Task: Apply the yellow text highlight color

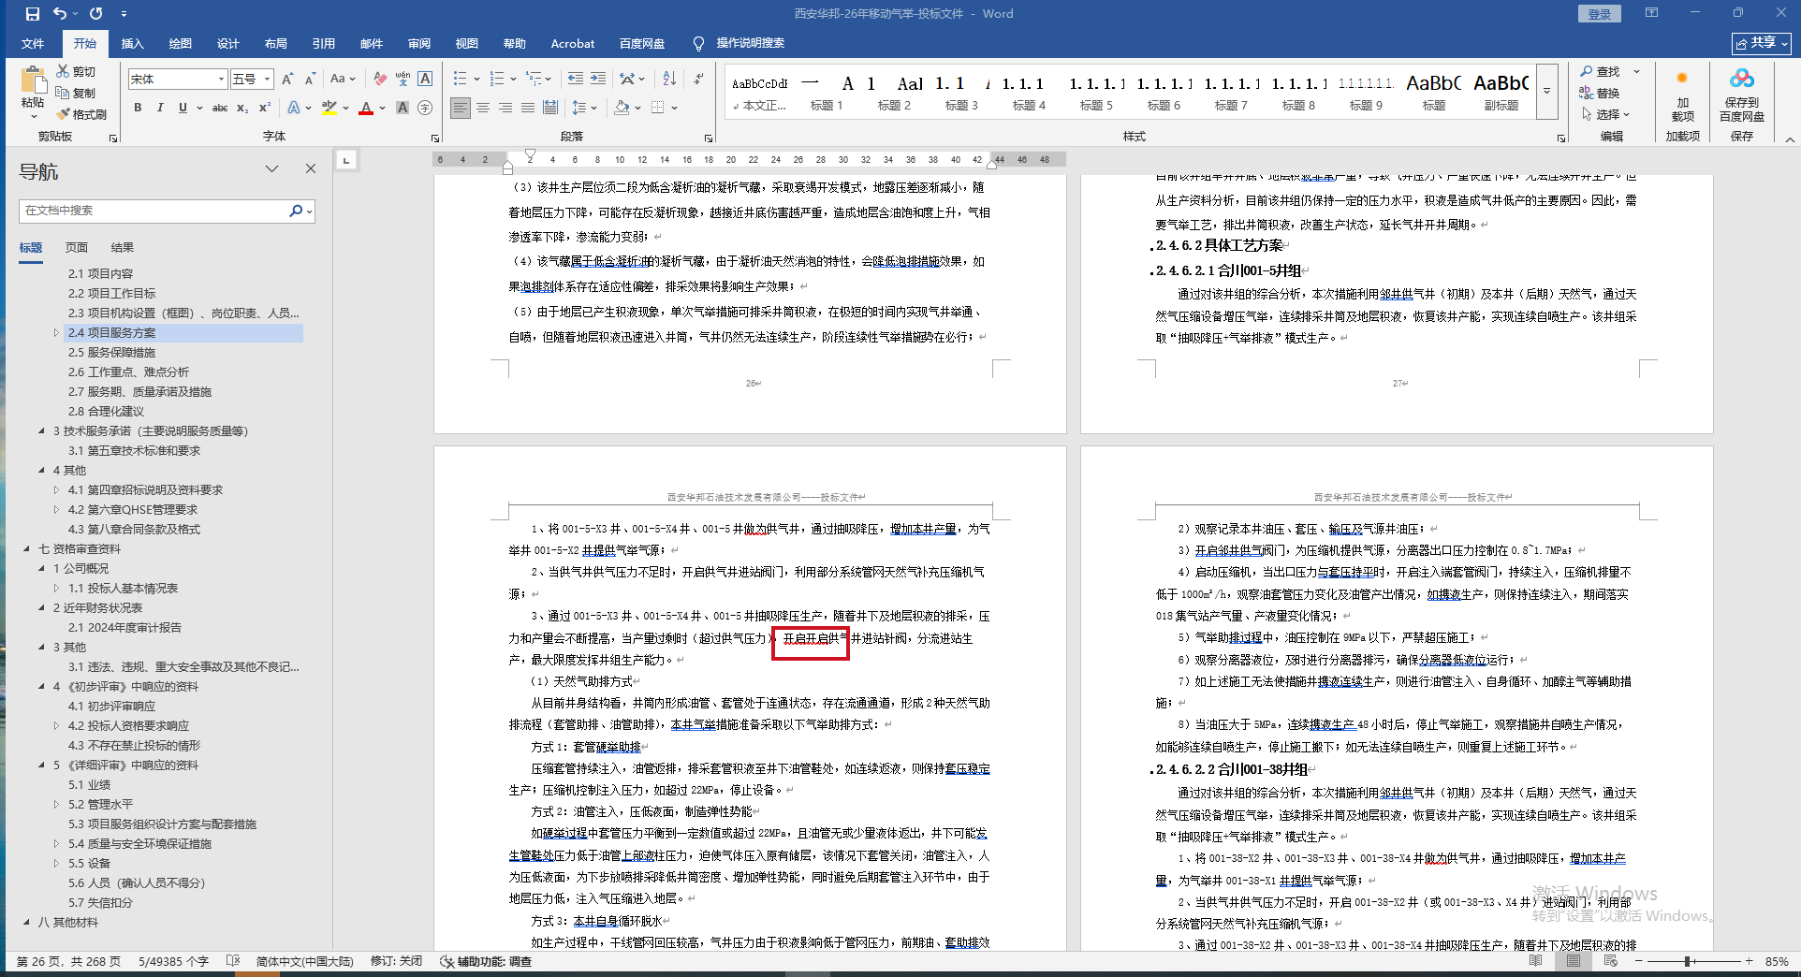Action: click(x=329, y=108)
